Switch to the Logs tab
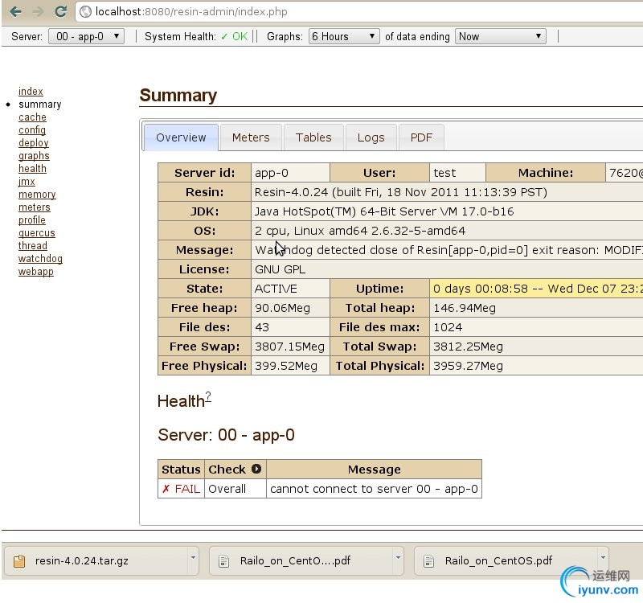This screenshot has width=643, height=603. point(371,137)
